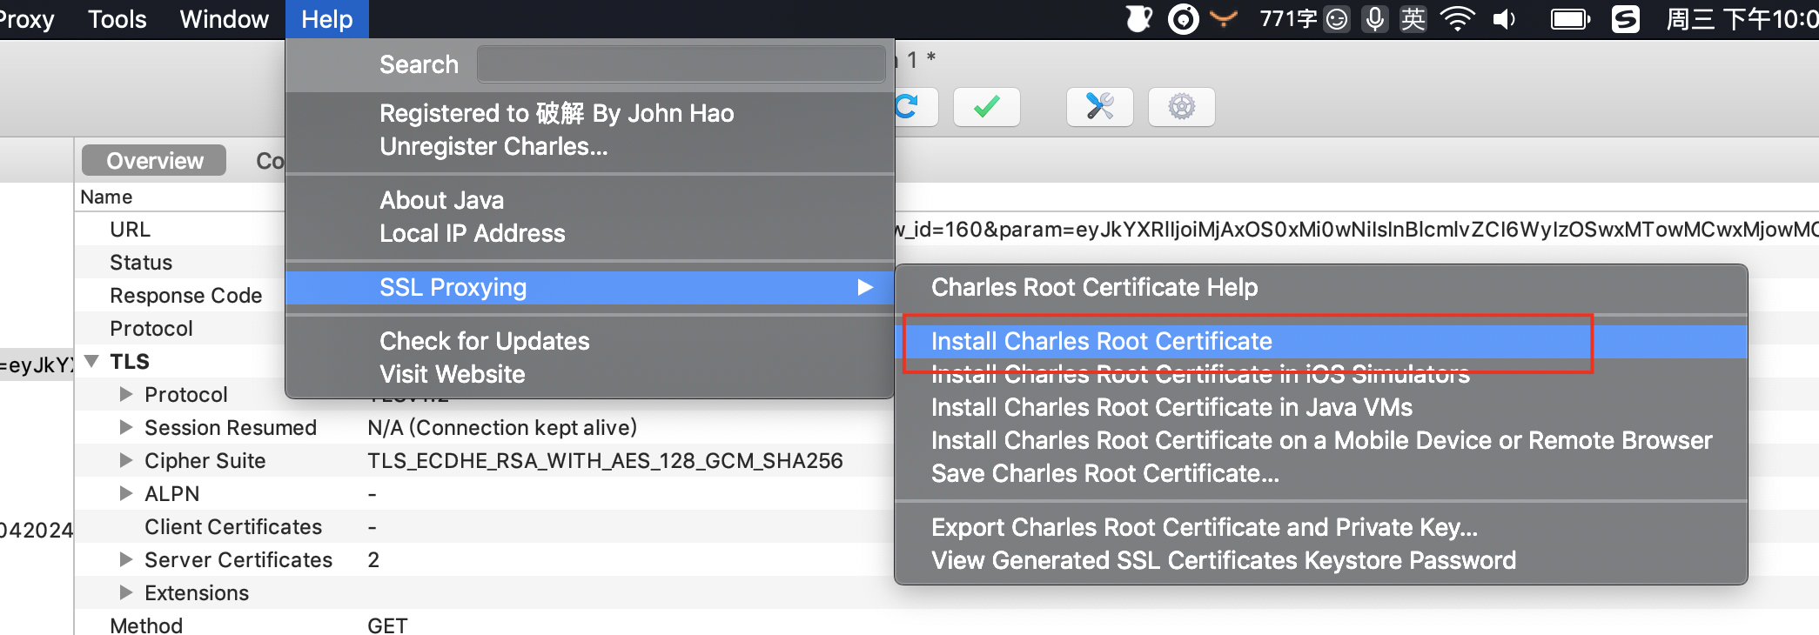The width and height of the screenshot is (1819, 635).
Task: Expand the ALPN row
Action: pos(126,493)
